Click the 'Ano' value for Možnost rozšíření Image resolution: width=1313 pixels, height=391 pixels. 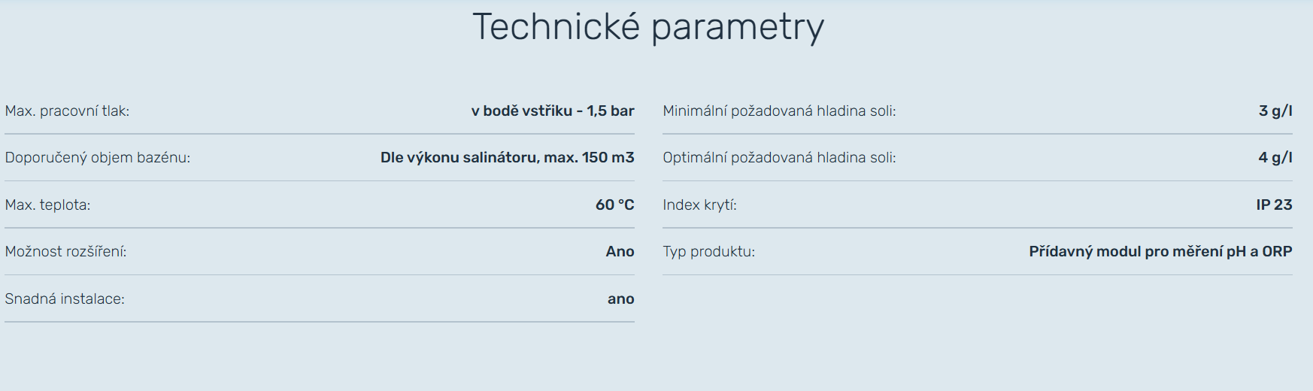coord(620,252)
